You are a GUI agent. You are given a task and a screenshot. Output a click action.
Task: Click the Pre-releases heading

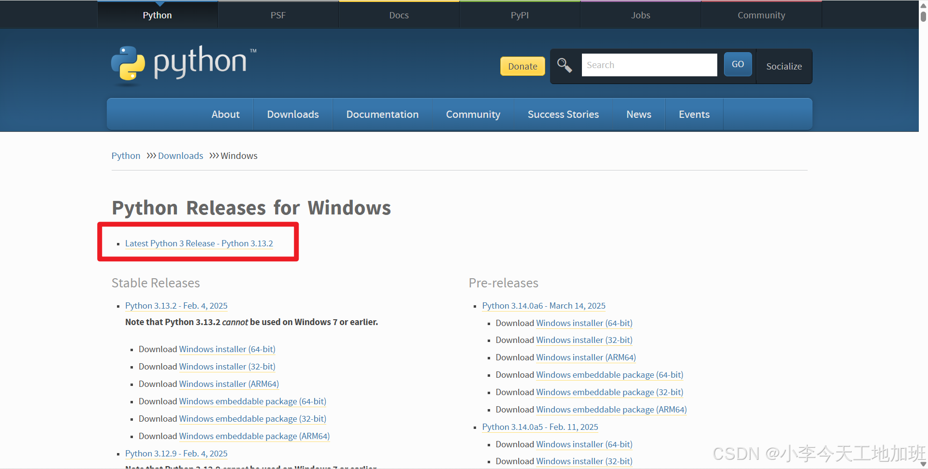coord(504,283)
